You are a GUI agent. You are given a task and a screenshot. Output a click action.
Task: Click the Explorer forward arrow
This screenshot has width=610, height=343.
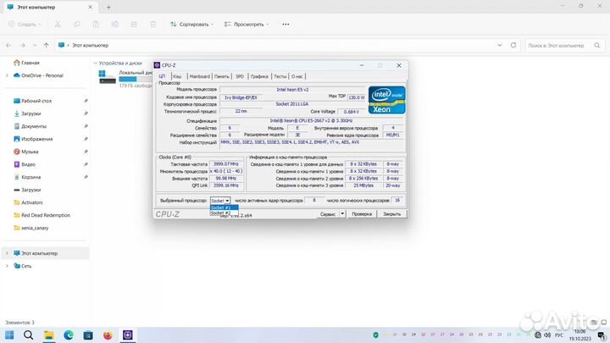tap(23, 46)
